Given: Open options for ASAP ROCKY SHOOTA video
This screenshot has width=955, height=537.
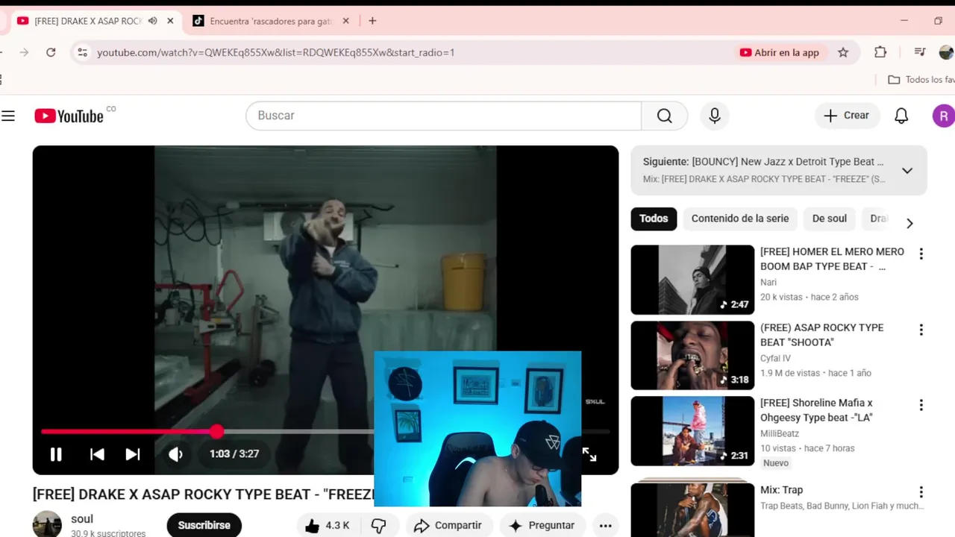Looking at the screenshot, I should 921,330.
